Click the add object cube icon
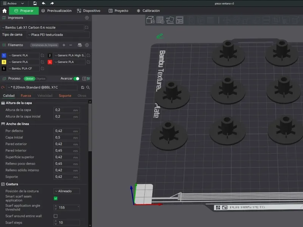Image resolution: width=303 pixels, height=227 pixels. [x=150, y=20]
